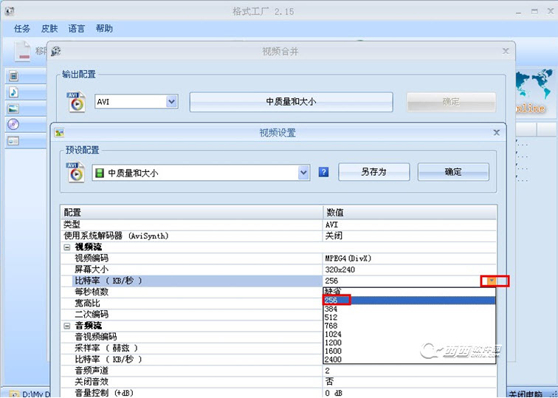Image resolution: width=558 pixels, height=398 pixels.
Task: Open the picture category in left sidebar
Action: [13, 109]
